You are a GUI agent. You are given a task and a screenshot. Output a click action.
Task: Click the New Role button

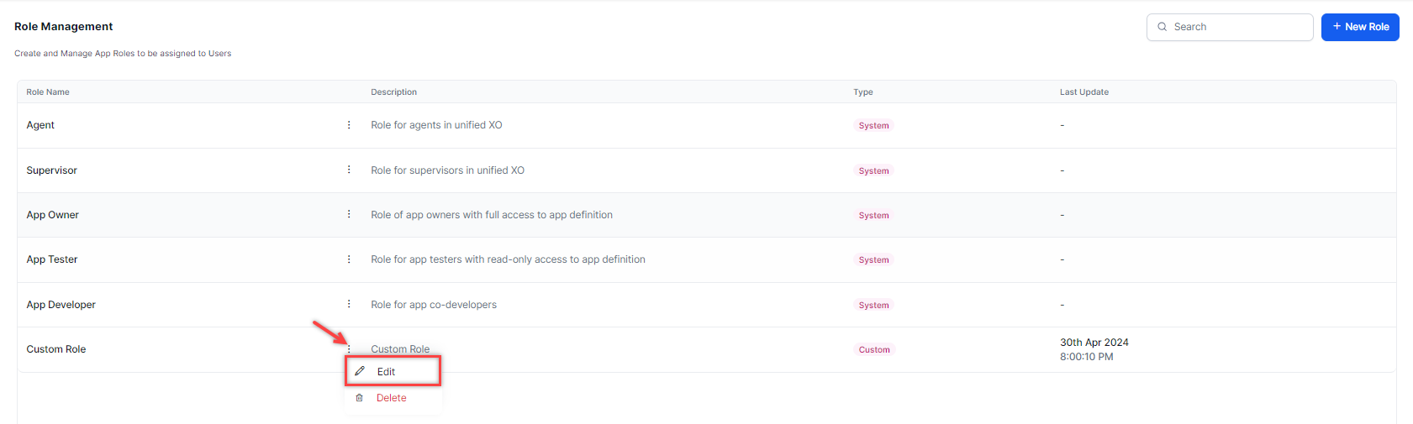point(1359,27)
